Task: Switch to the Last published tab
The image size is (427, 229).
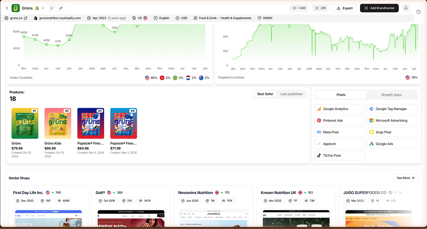Action: [291, 94]
